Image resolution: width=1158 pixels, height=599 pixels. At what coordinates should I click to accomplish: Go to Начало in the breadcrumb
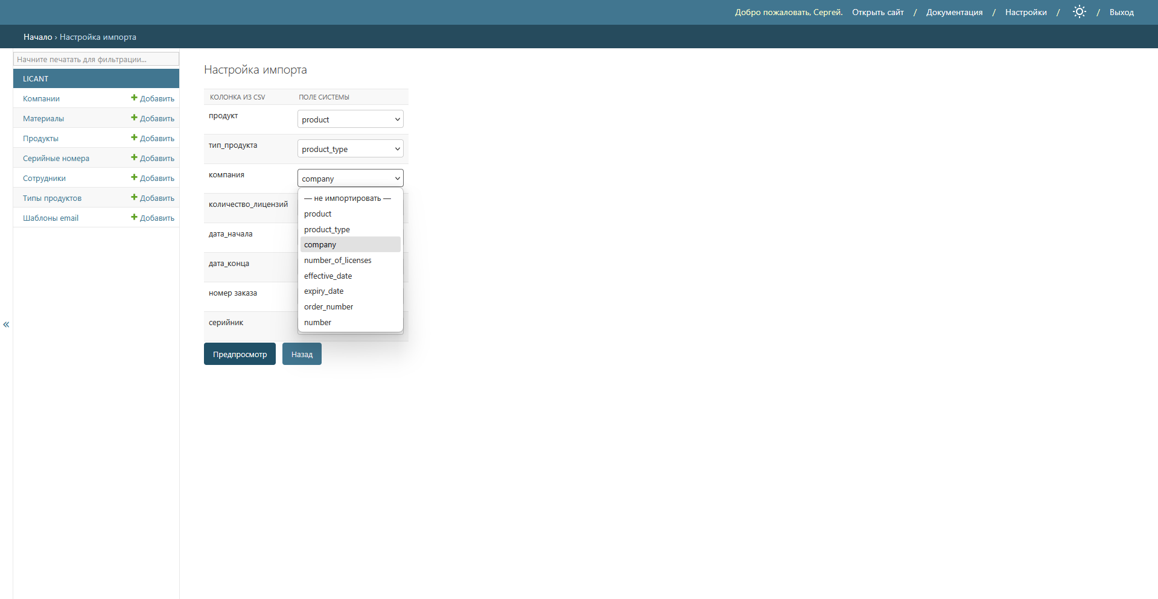tap(37, 37)
